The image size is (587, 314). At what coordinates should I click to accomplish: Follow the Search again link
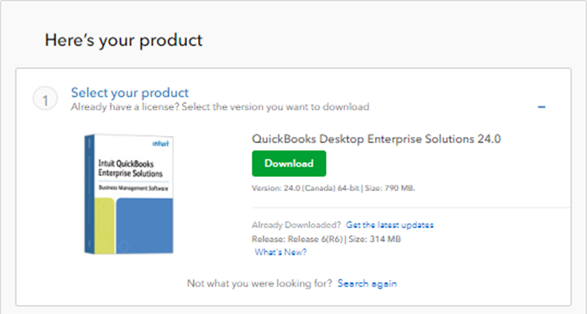click(367, 284)
